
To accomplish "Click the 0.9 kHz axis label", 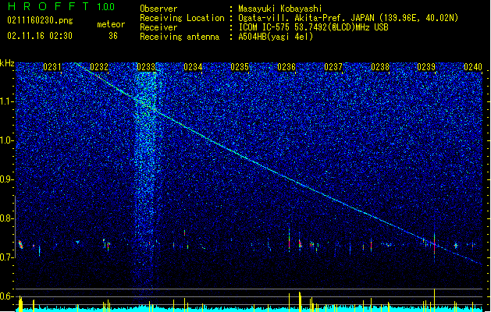I will [x=7, y=179].
